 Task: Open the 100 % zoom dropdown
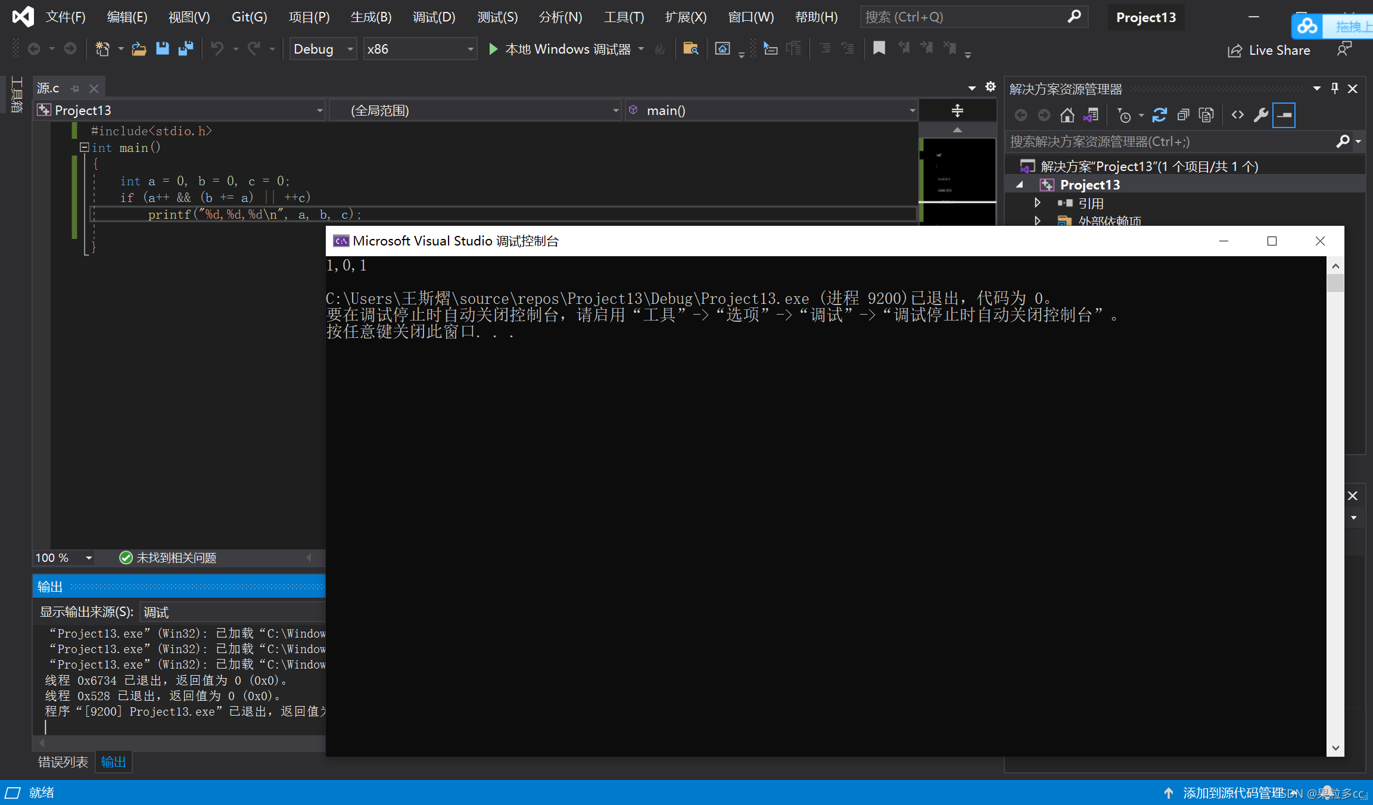pyautogui.click(x=64, y=558)
